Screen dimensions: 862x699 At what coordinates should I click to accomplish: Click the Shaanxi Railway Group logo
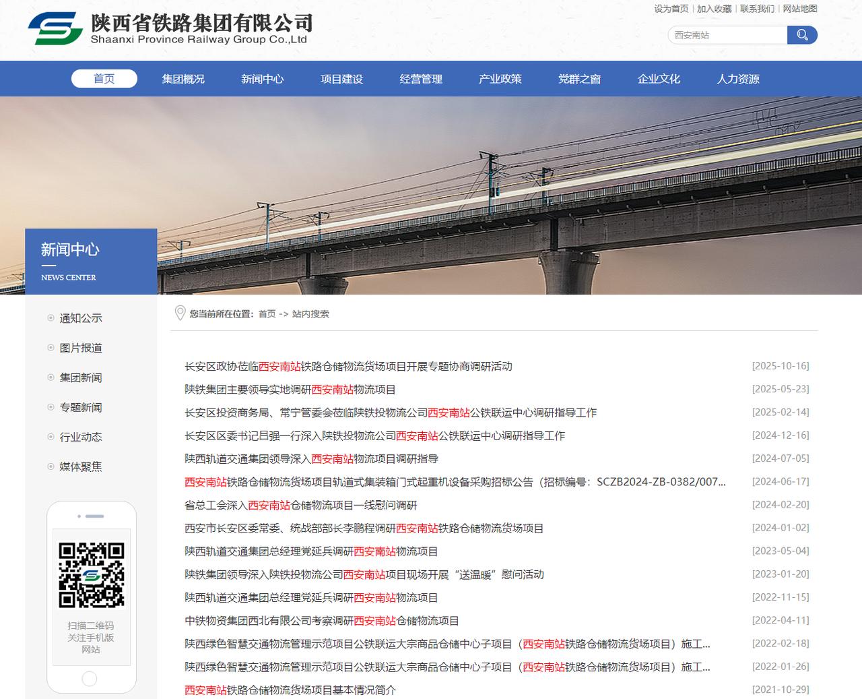point(170,29)
